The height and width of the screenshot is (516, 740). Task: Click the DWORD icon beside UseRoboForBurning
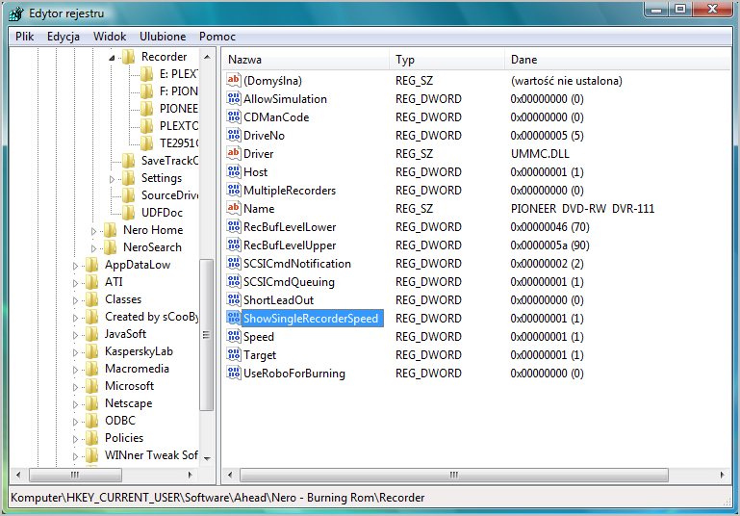click(233, 373)
